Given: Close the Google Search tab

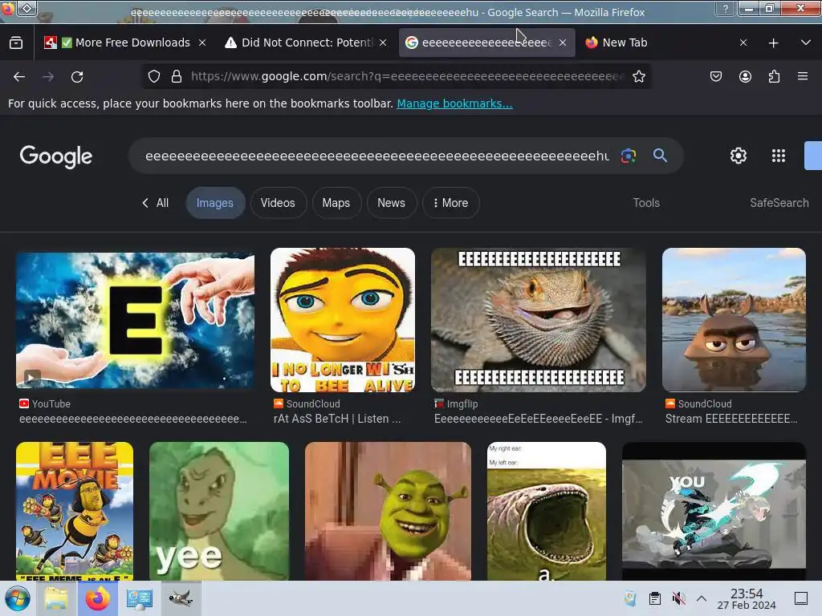Looking at the screenshot, I should [563, 43].
